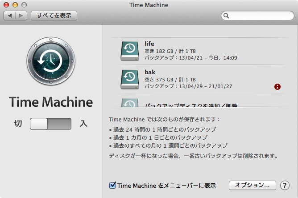The width and height of the screenshot is (298, 198).
Task: Select the bak disk name
Action: 150,72
